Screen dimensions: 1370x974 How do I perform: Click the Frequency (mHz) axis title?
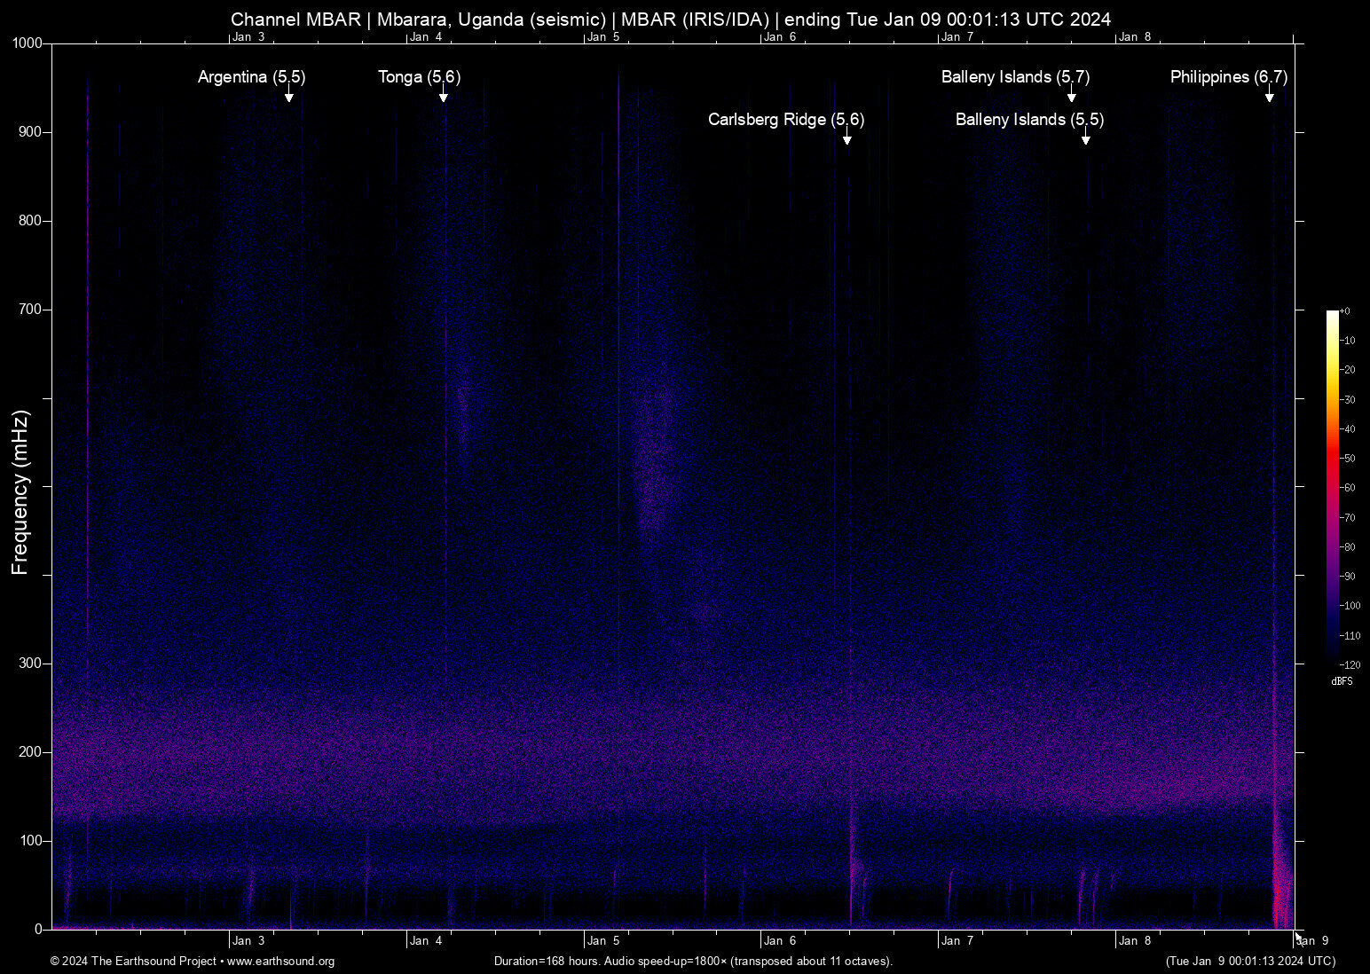[x=20, y=492]
